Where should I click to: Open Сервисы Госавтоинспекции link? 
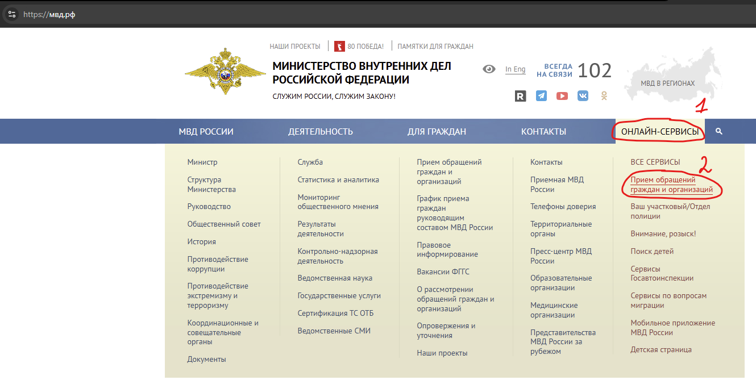coord(662,273)
